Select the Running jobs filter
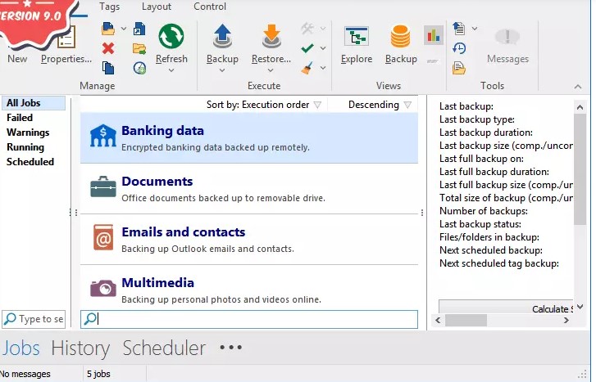 click(25, 147)
